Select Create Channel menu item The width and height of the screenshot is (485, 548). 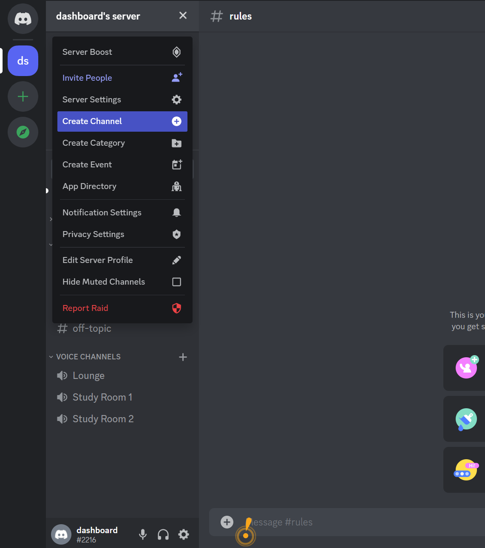[122, 121]
